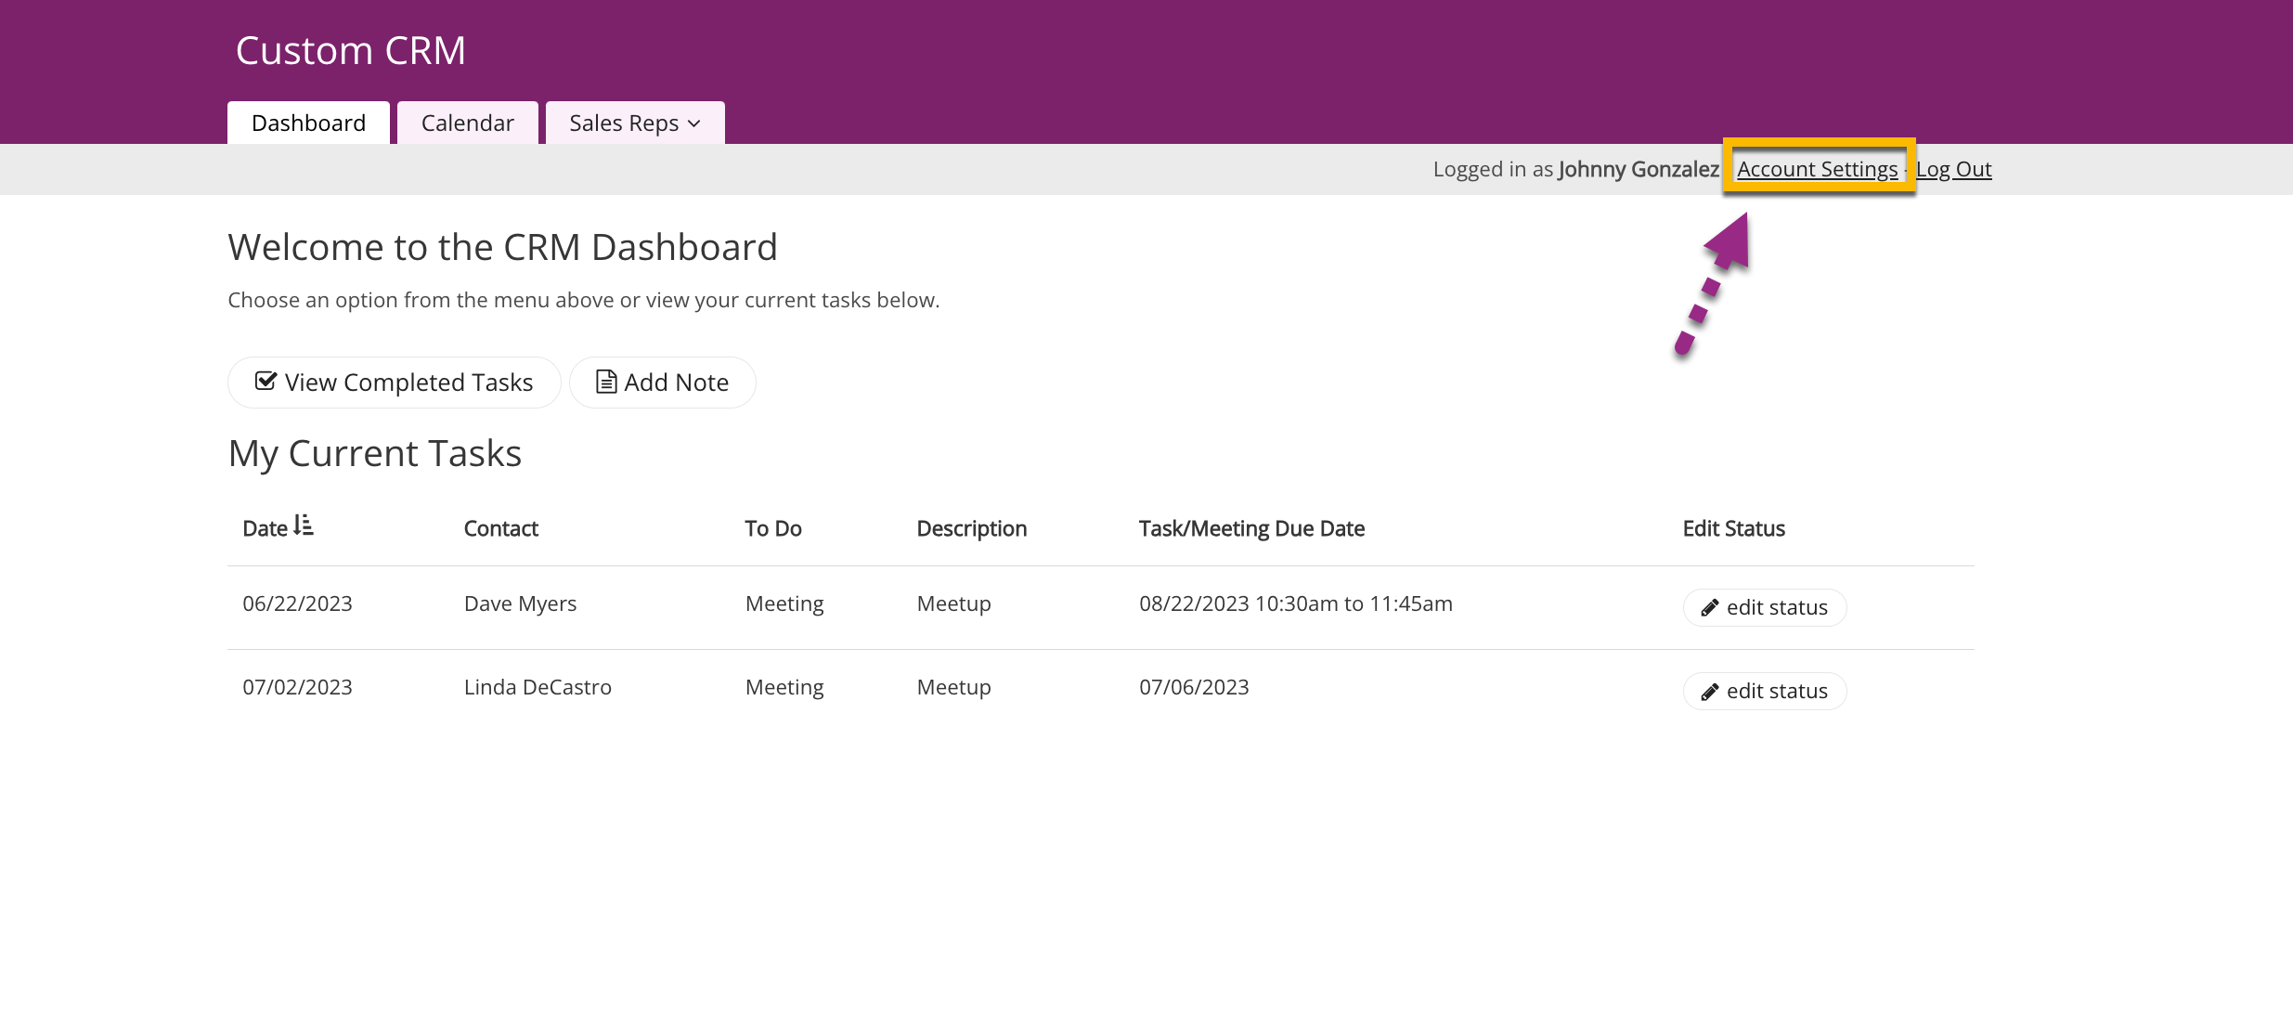Click the document icon on Add Note
This screenshot has height=1012, width=2293.
[x=606, y=382]
